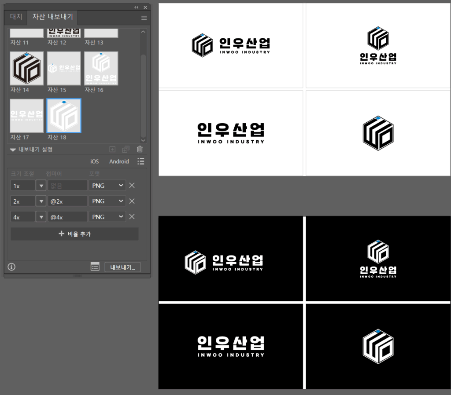The image size is (451, 395).
Task: Collapse panel with double-arrow icon
Action: pyautogui.click(x=137, y=7)
